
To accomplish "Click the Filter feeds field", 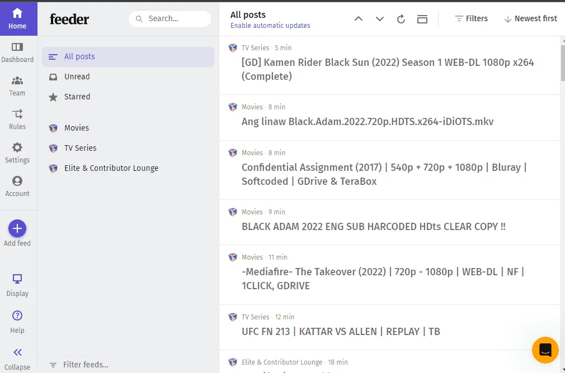I will [x=128, y=365].
